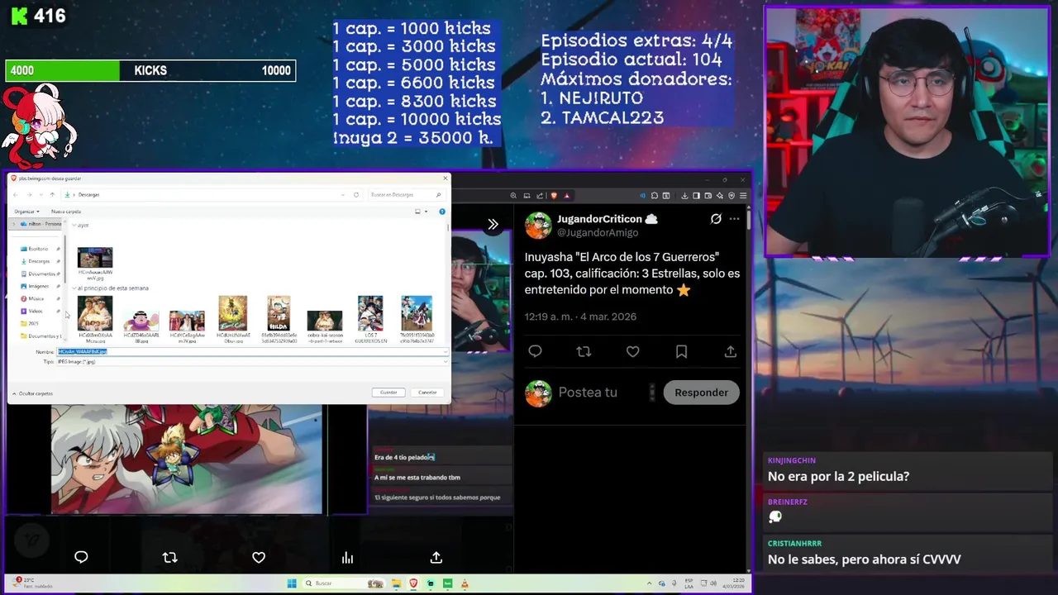Click the reply icon under the tweet
The image size is (1058, 595).
click(535, 351)
